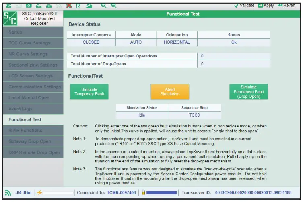Go to Sectionalizing Settings
303x202 pixels.
33,65
